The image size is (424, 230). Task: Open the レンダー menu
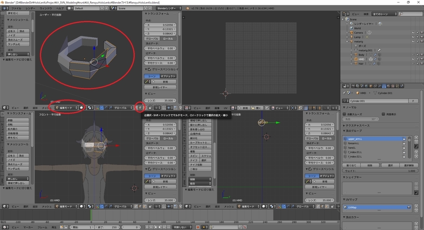pos(30,8)
